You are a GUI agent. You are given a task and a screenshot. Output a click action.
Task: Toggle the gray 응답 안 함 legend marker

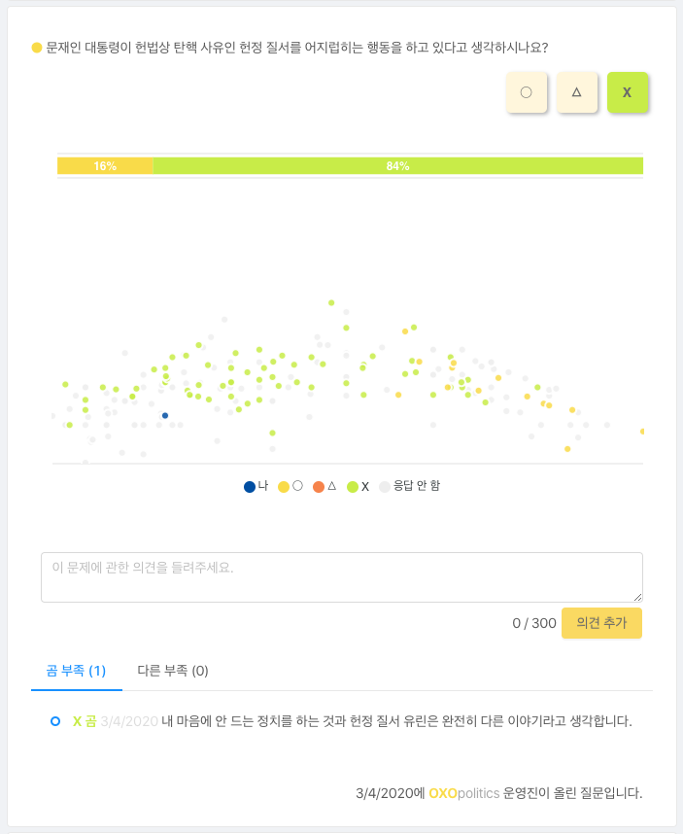[x=385, y=487]
